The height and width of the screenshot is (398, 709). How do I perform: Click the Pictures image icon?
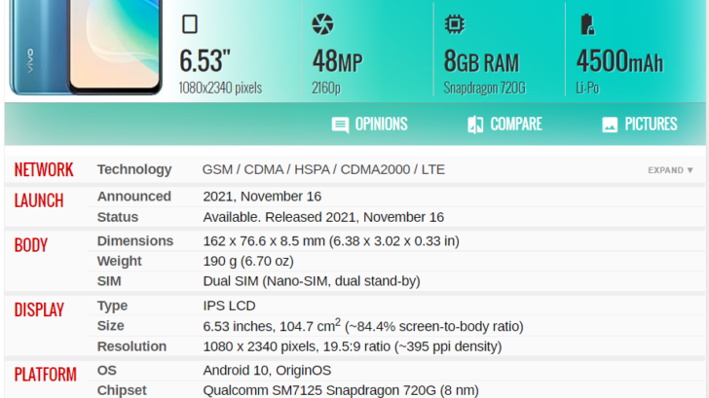(610, 125)
